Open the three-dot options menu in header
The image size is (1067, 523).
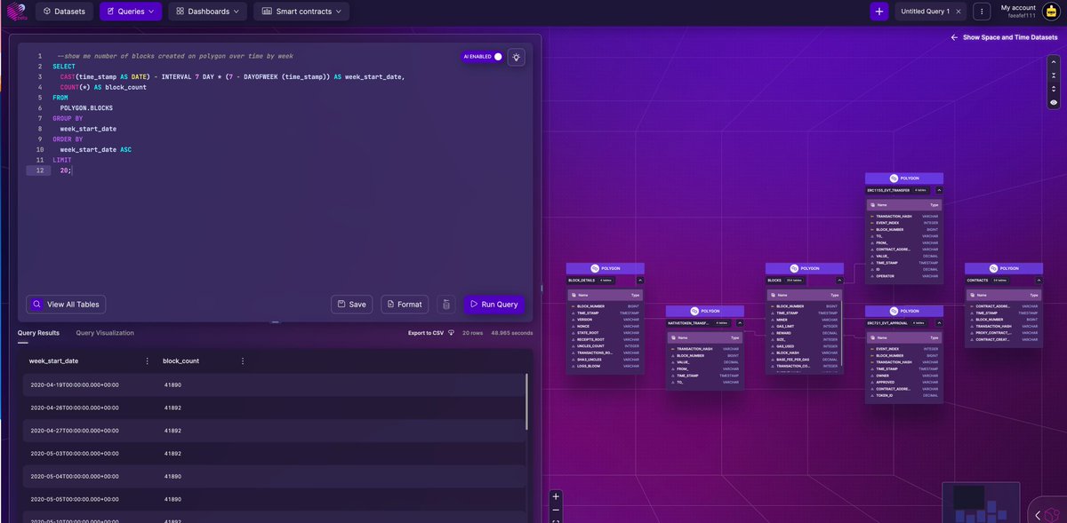pos(981,12)
